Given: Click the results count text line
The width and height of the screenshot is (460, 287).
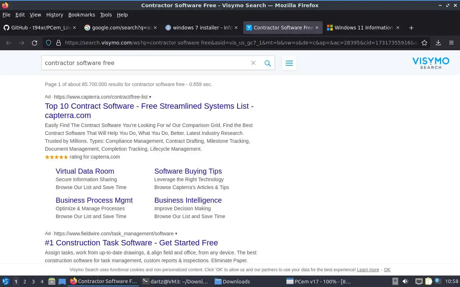Looking at the screenshot, I should coord(129,84).
